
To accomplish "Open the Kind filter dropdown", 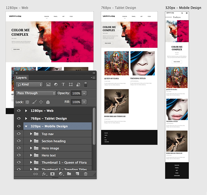I will (29, 85).
